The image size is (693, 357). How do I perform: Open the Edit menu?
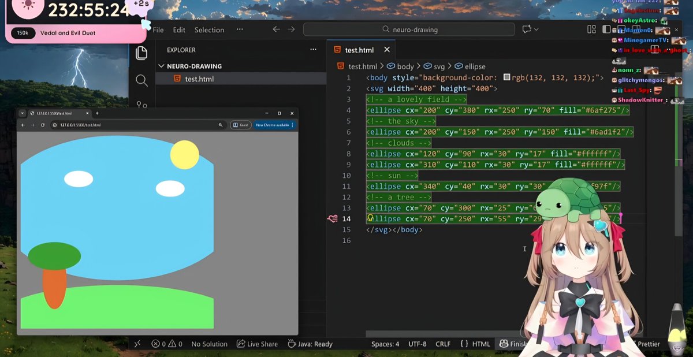(179, 29)
